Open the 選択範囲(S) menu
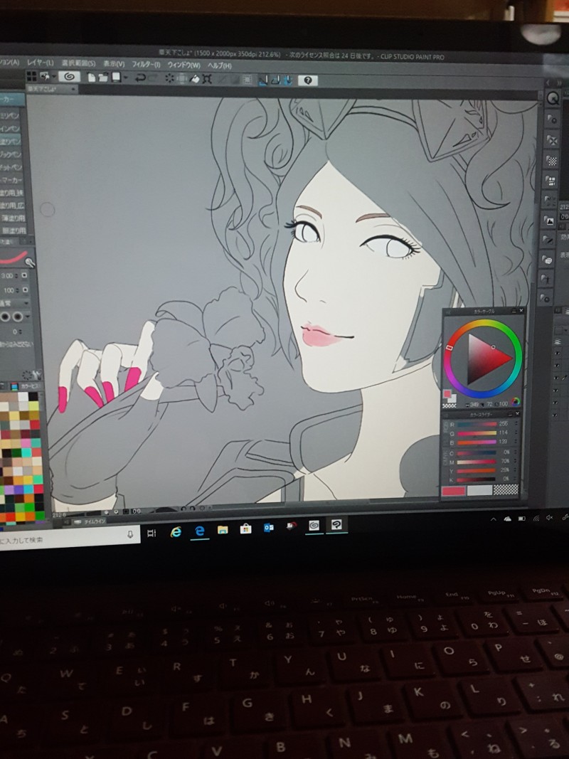Image resolution: width=569 pixels, height=759 pixels. point(78,63)
